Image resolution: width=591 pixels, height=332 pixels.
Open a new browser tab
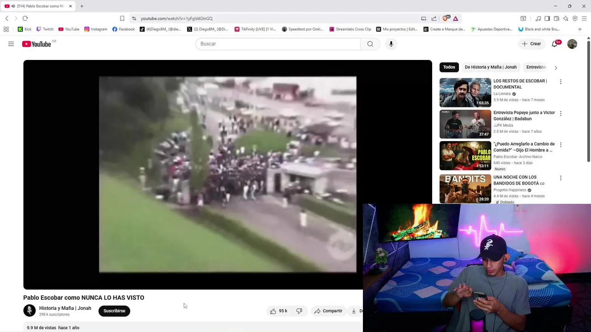point(82,6)
